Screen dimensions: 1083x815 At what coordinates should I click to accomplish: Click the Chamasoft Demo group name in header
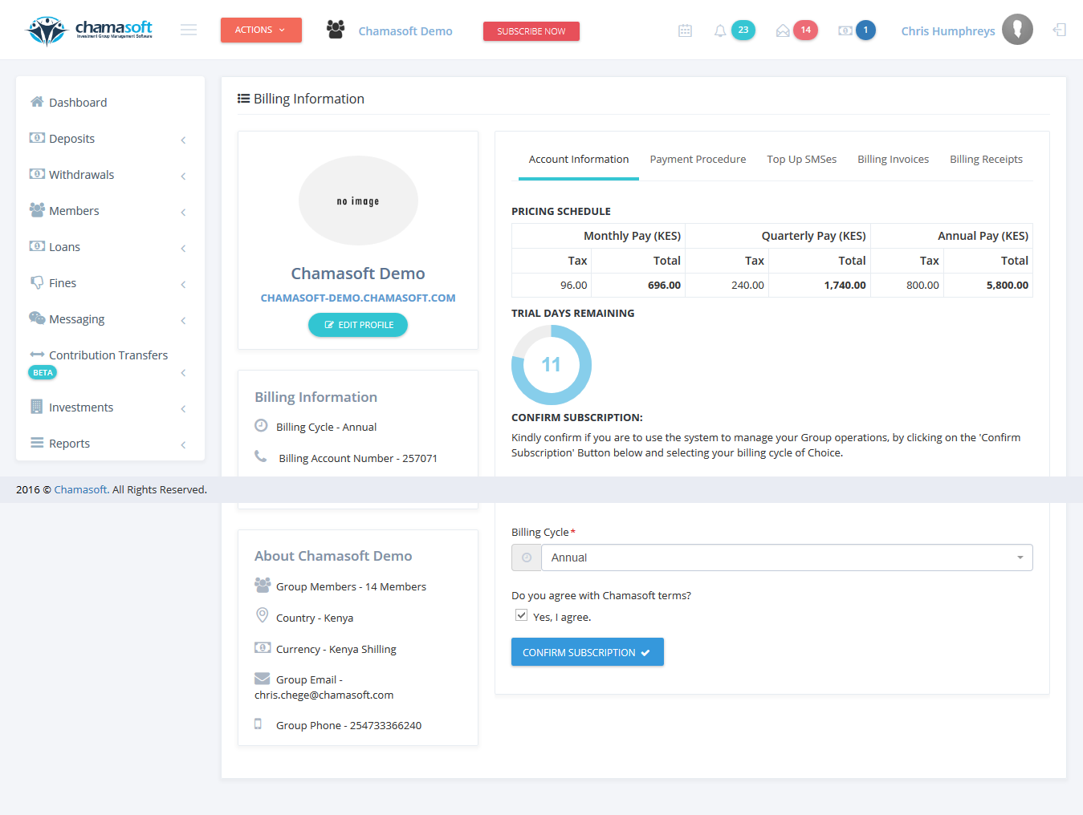405,31
